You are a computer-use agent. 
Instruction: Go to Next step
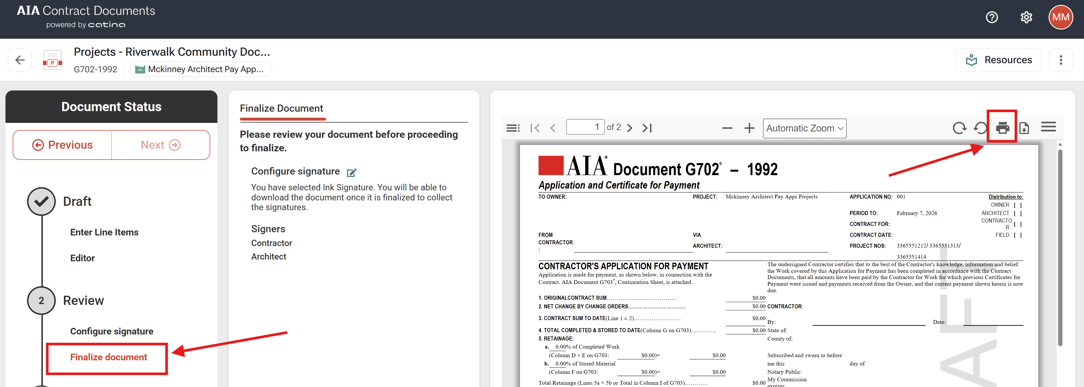point(161,145)
